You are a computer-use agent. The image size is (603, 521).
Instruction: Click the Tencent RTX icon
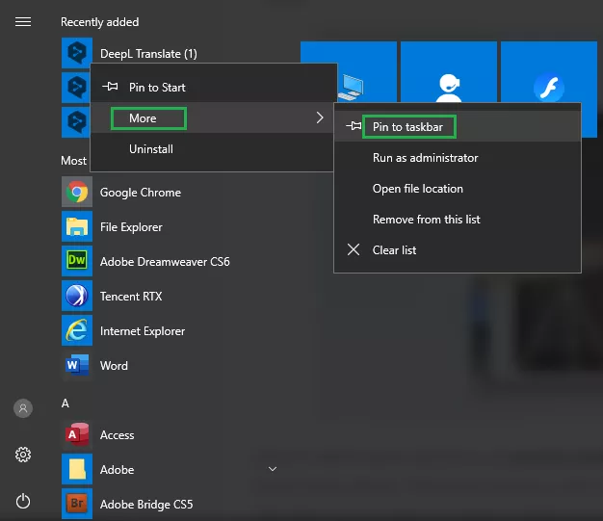coord(77,296)
